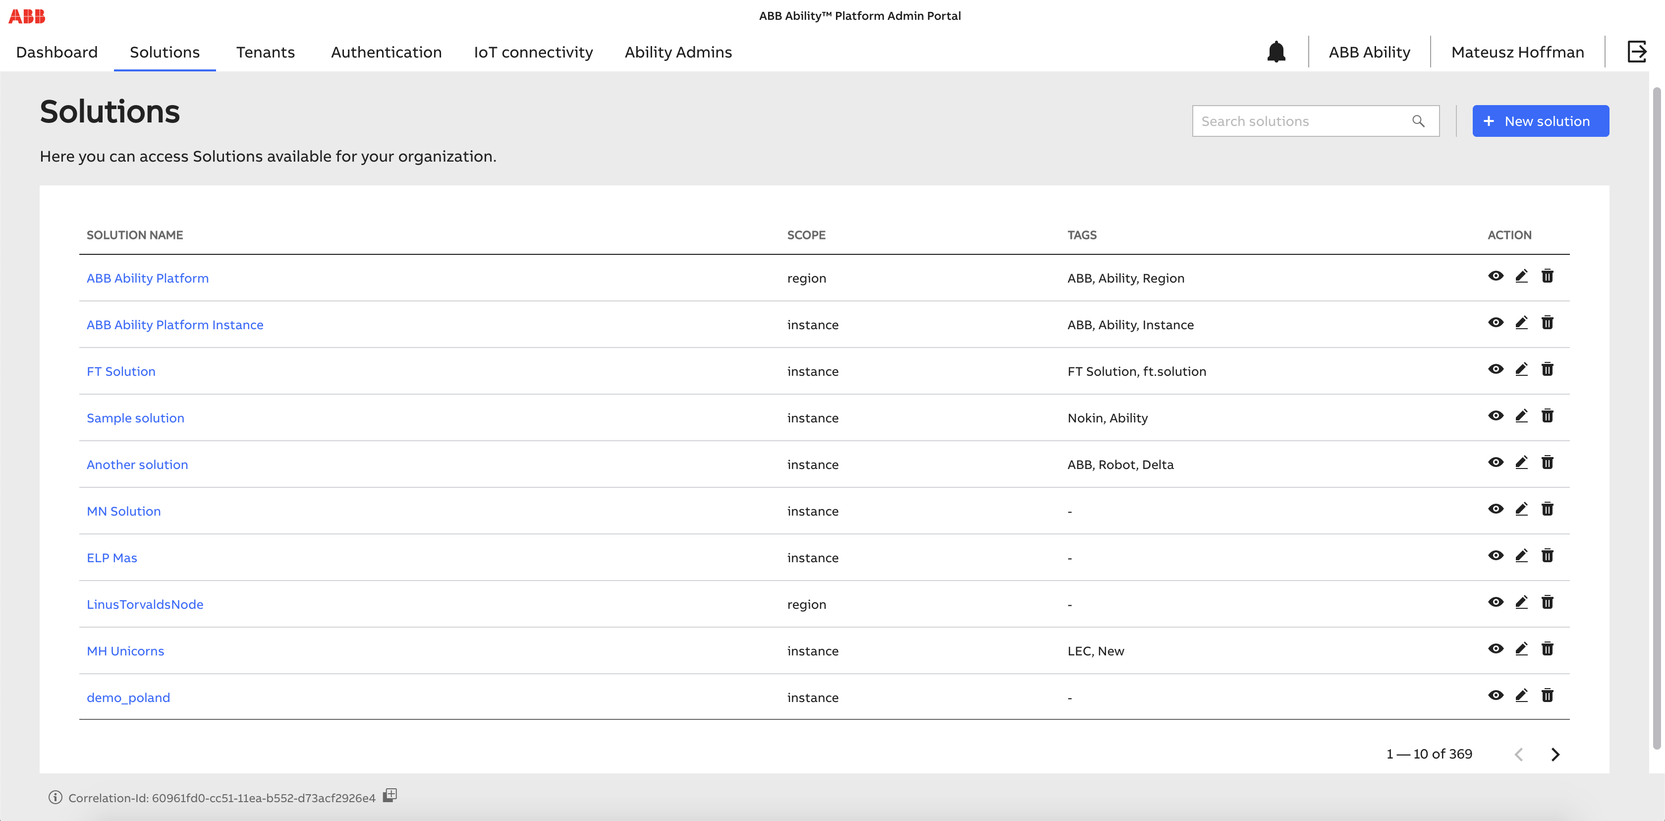Delete the Another solution row
The width and height of the screenshot is (1665, 821).
pos(1548,462)
